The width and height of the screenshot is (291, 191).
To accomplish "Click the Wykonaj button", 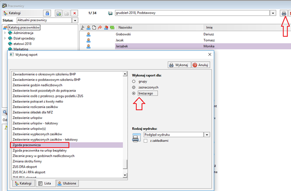I will (x=179, y=65).
